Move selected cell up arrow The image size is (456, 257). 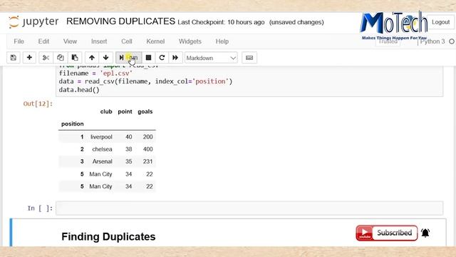pyautogui.click(x=92, y=58)
